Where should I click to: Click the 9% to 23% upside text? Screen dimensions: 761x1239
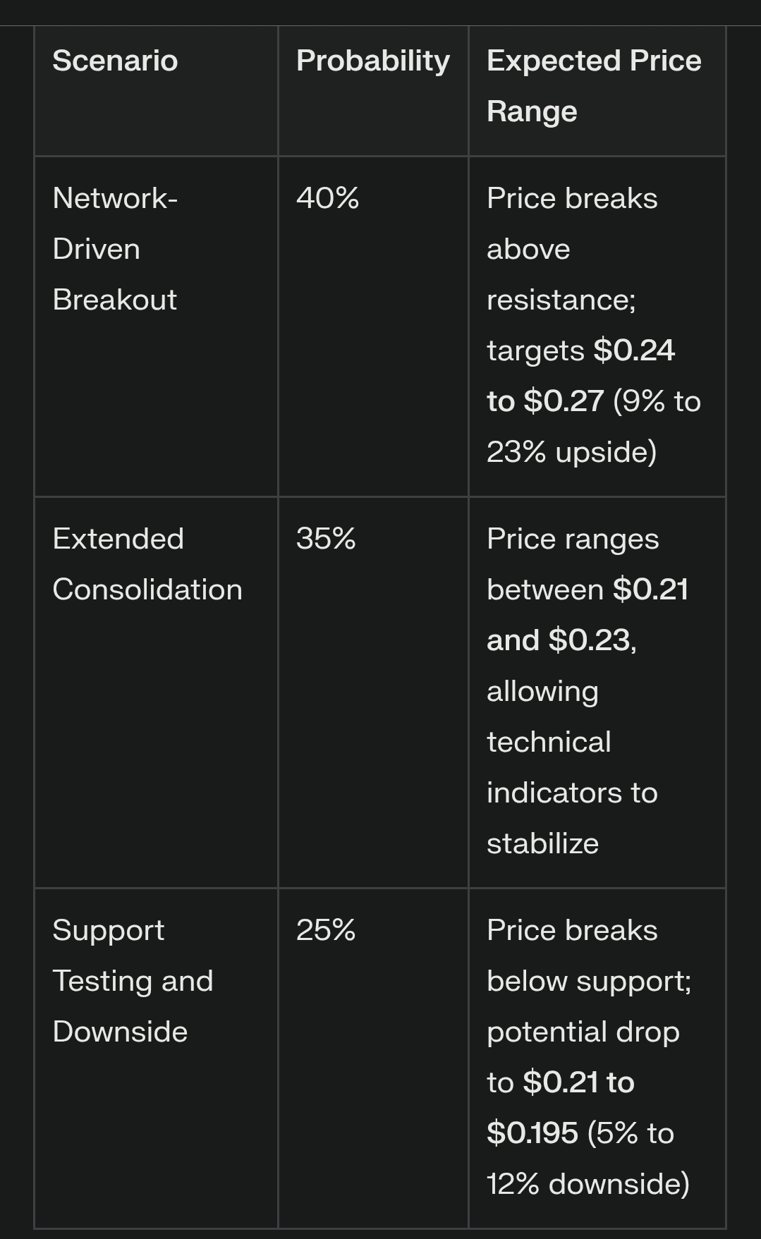click(x=594, y=427)
